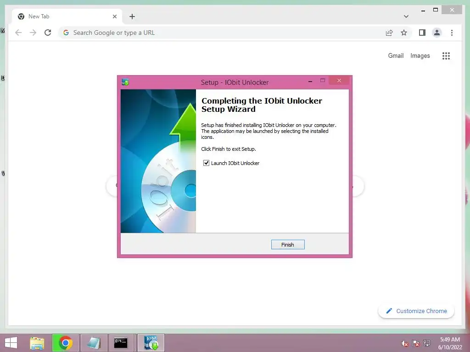Click the setup icon in IObit title bar
Screen dimensions: 470x352
pos(125,82)
